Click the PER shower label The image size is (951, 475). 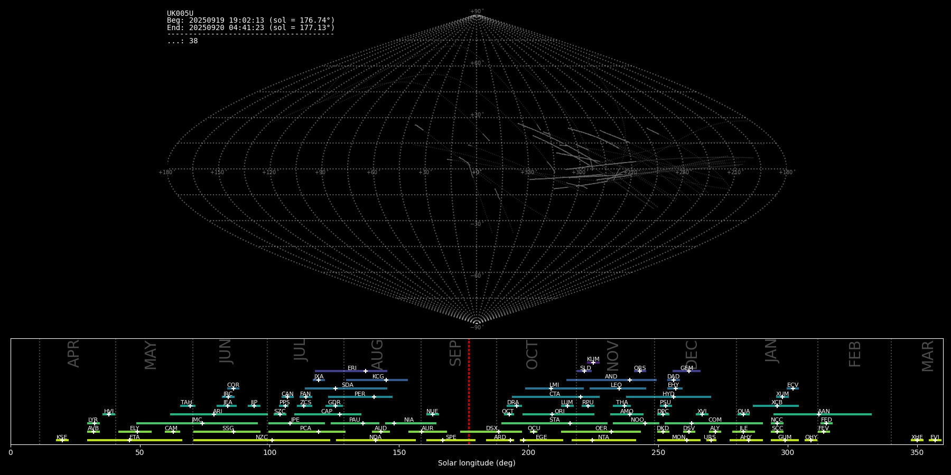360,394
